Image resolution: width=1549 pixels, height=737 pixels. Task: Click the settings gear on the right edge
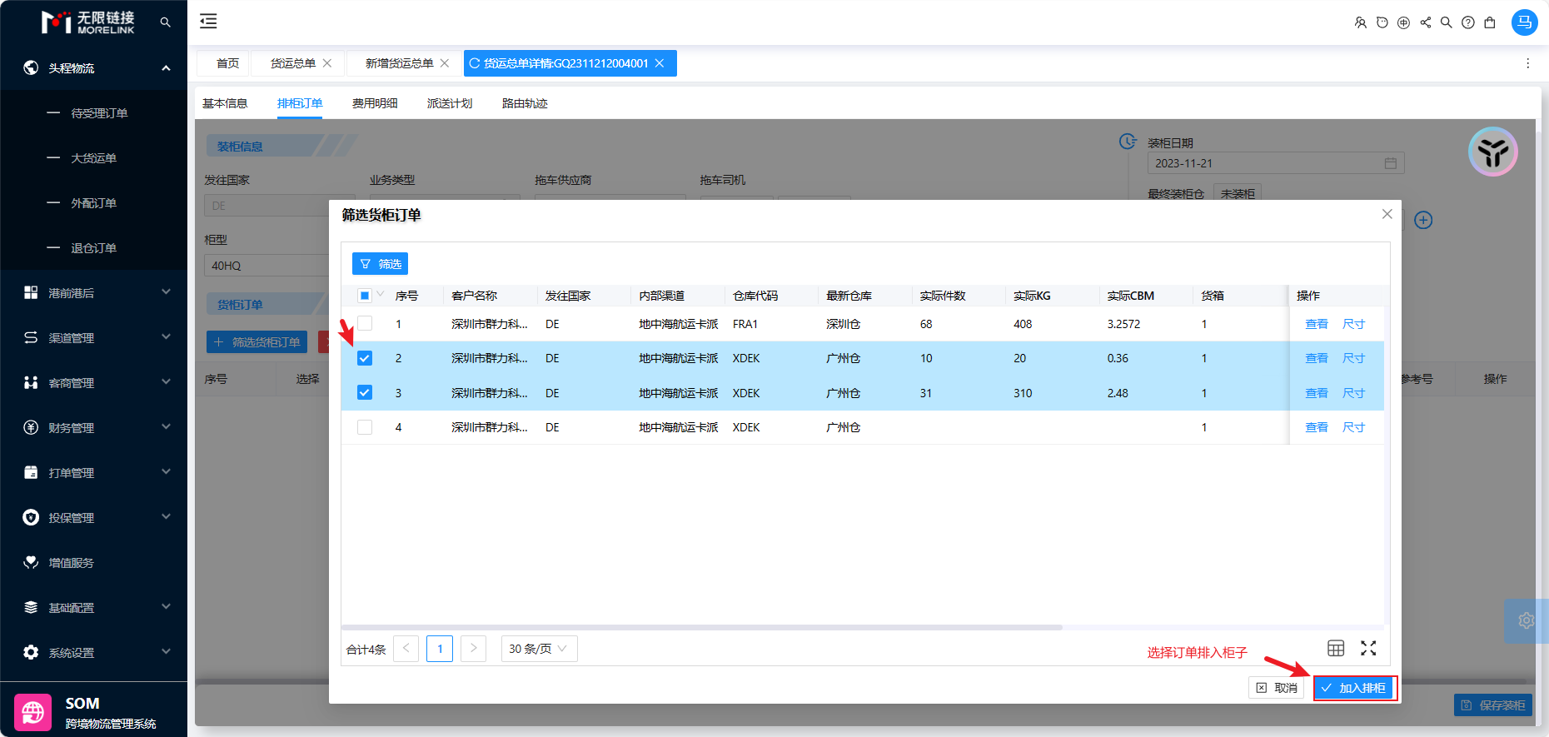(1526, 620)
